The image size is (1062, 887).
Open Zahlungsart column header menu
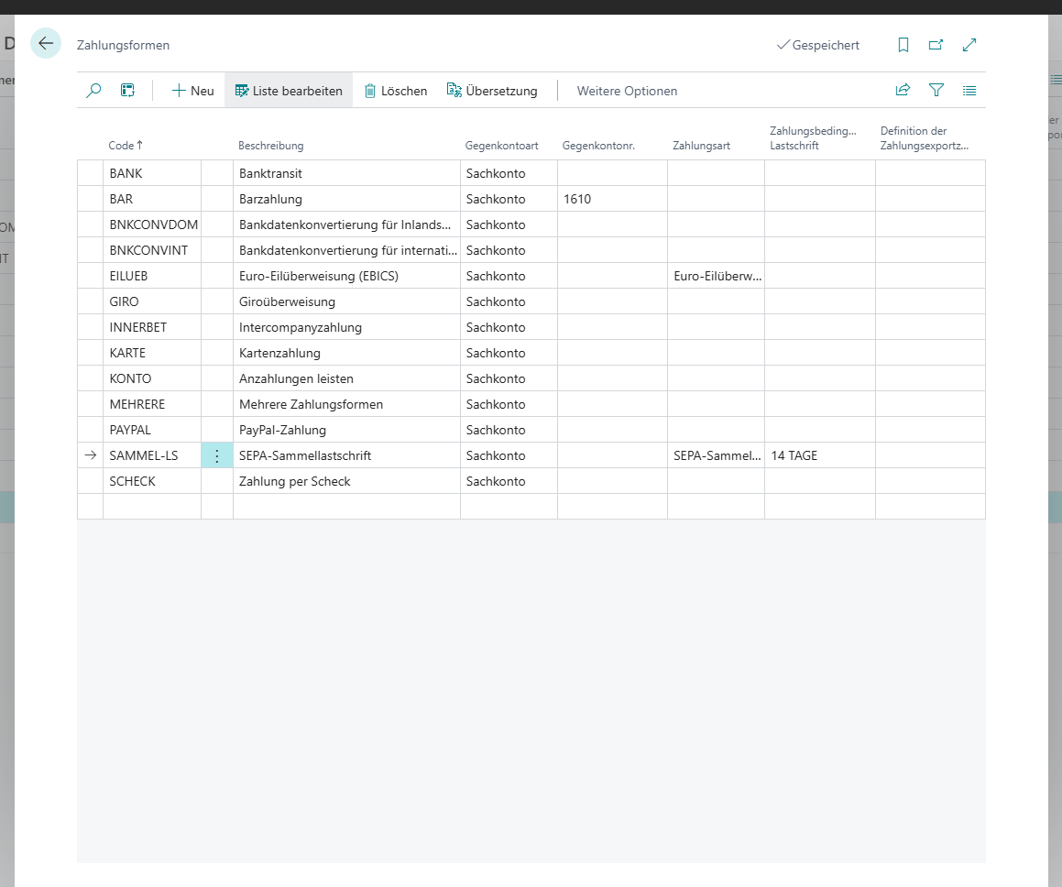tap(701, 146)
